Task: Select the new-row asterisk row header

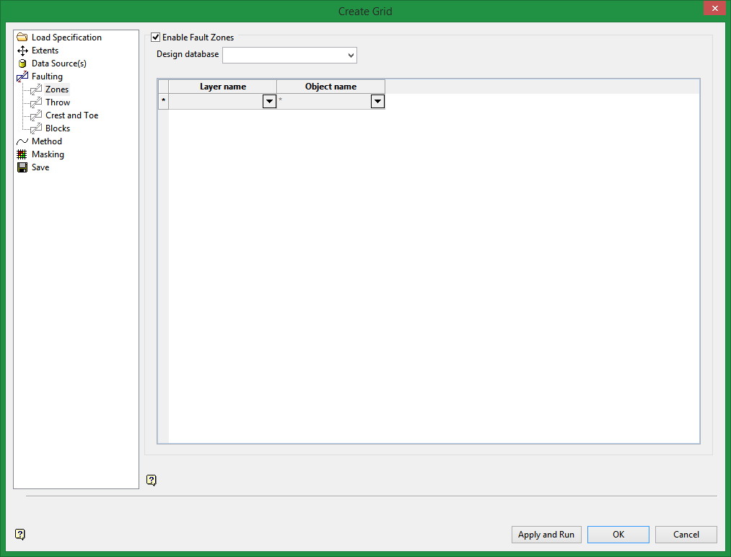Action: 163,101
